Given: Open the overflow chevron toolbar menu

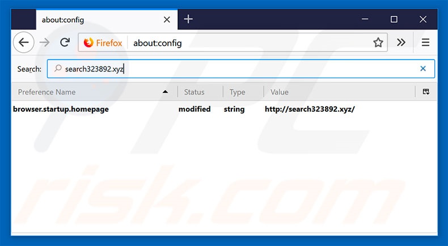Looking at the screenshot, I should coord(401,43).
